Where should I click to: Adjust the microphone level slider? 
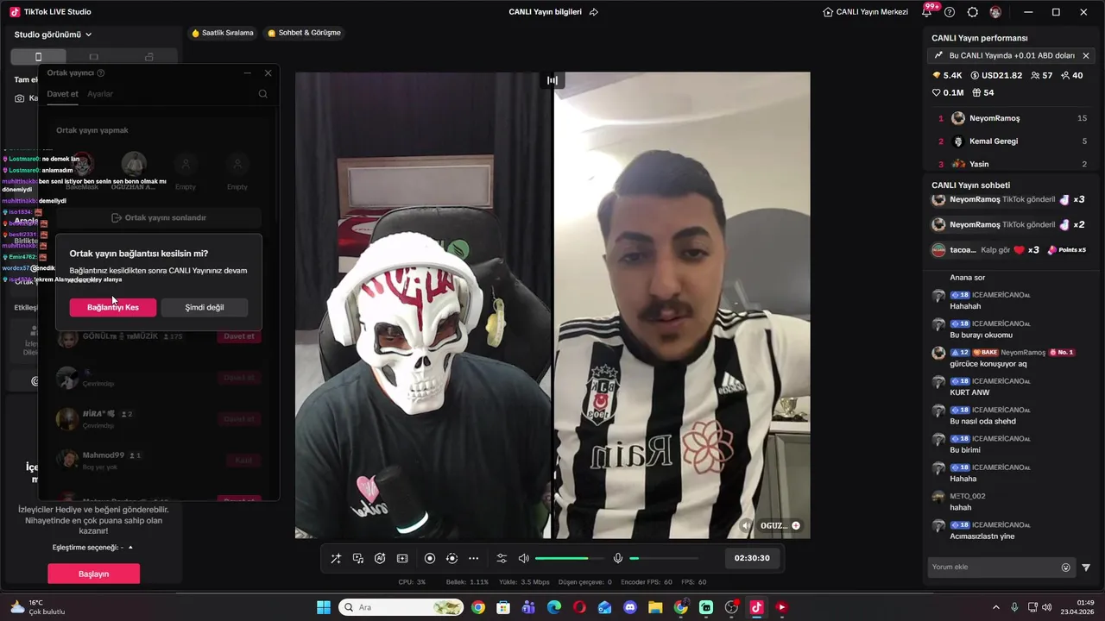663,558
